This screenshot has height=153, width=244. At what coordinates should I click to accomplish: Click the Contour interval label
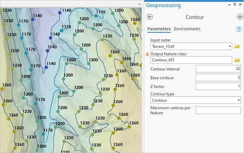click(165, 69)
